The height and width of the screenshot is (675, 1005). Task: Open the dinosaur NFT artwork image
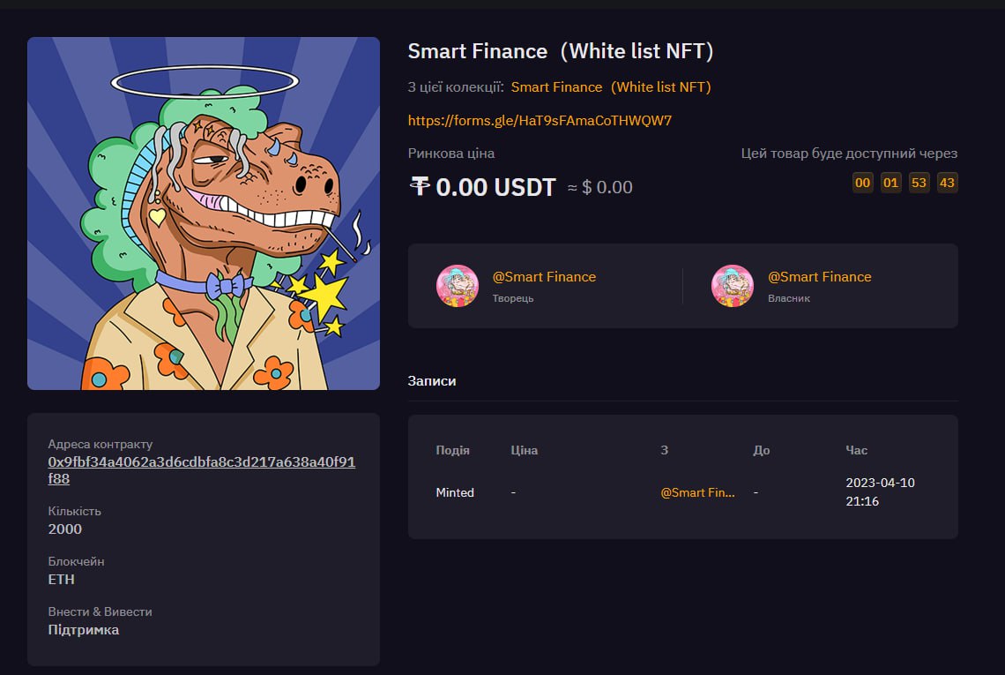(x=204, y=214)
